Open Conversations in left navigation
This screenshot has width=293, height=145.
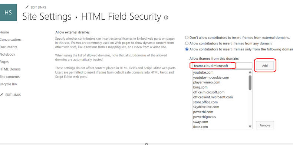coord(11,40)
